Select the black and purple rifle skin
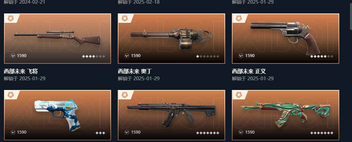 pos(171,115)
